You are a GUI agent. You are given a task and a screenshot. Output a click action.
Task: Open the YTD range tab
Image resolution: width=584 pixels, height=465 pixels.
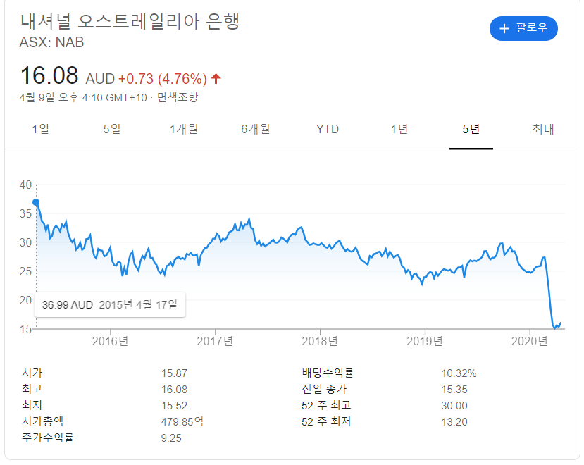point(328,130)
